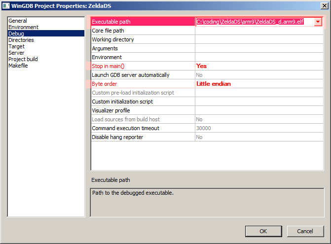The width and height of the screenshot is (331, 244).
Task: Click the empty Core file path value
Action: [x=259, y=31]
